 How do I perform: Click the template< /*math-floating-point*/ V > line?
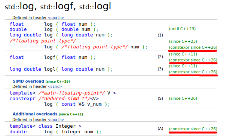(x=63, y=93)
